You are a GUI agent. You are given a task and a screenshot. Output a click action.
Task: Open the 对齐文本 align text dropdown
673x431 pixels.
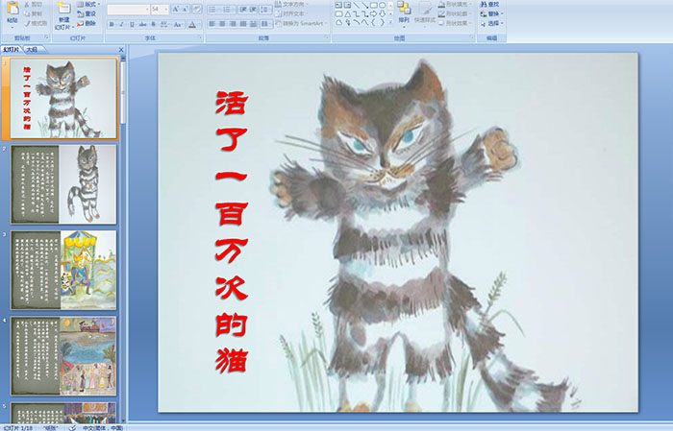point(291,13)
